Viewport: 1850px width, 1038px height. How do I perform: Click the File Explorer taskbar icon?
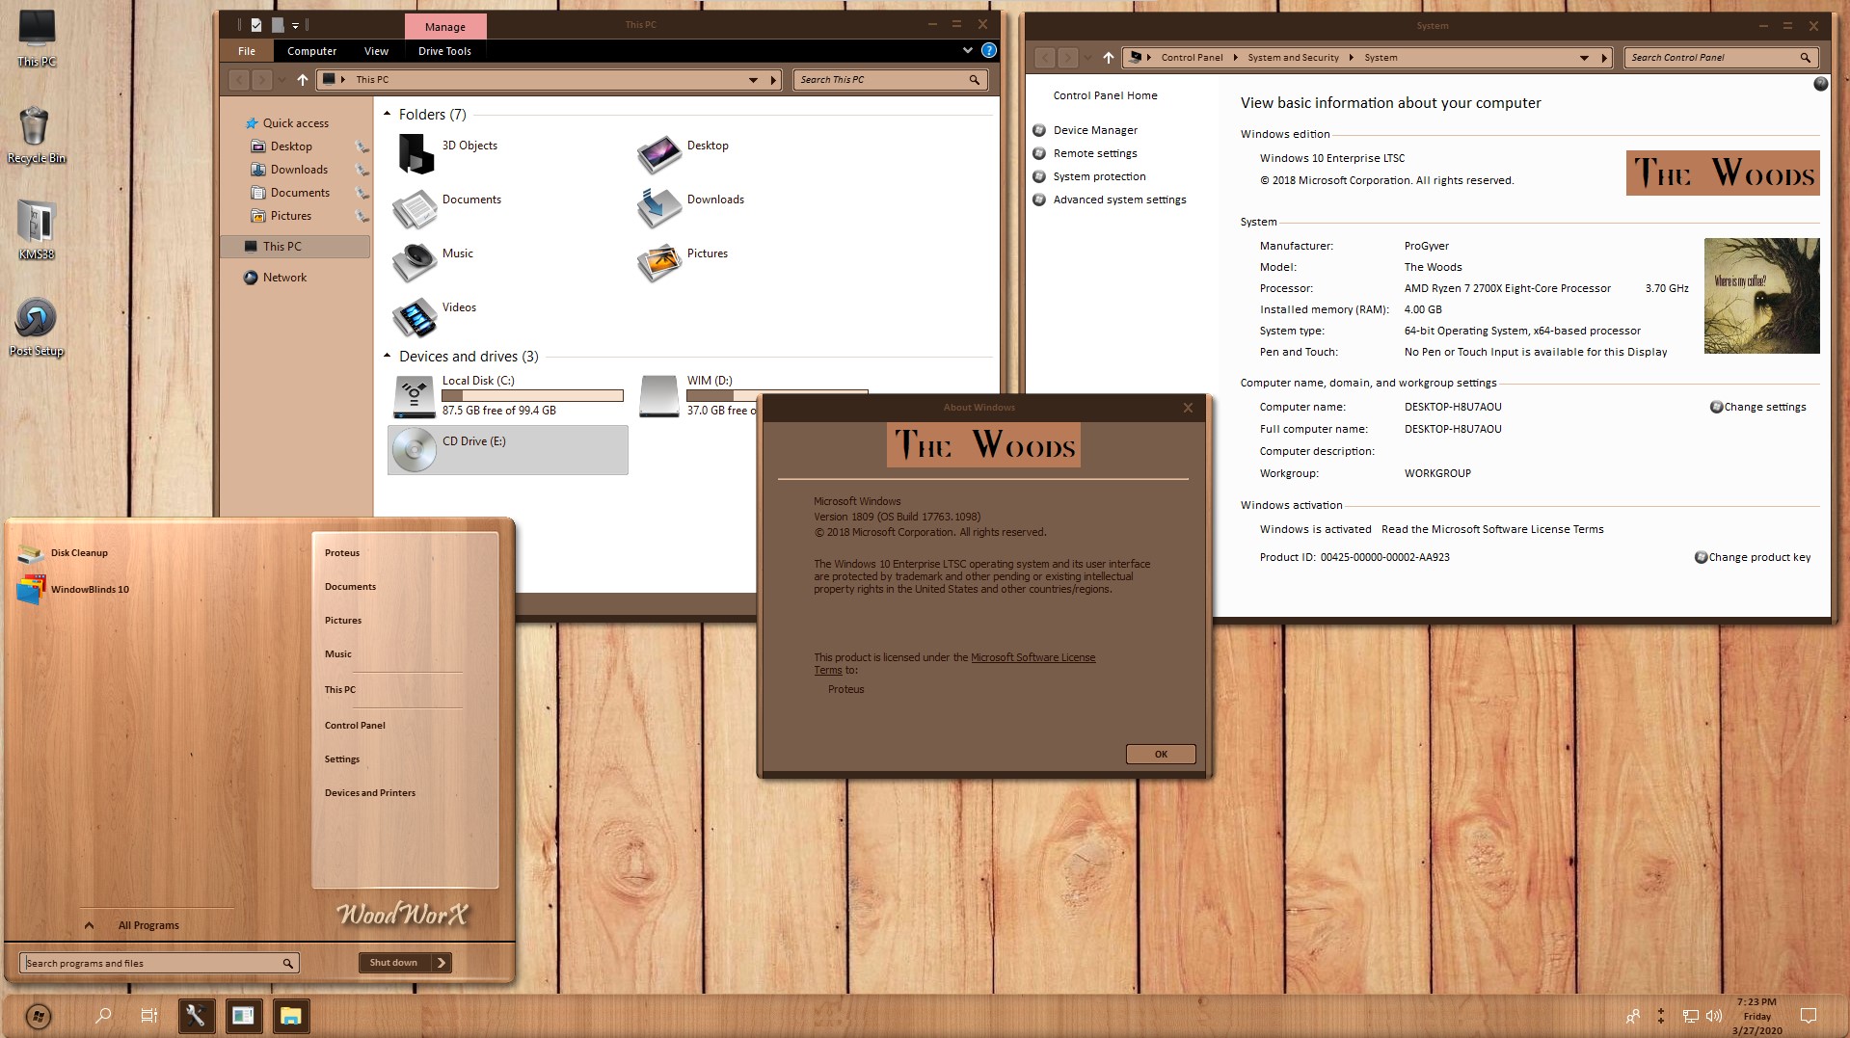click(x=290, y=1016)
